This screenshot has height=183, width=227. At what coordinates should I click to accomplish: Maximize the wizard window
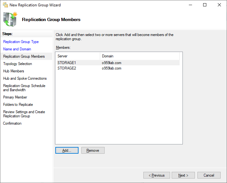pos(205,5)
